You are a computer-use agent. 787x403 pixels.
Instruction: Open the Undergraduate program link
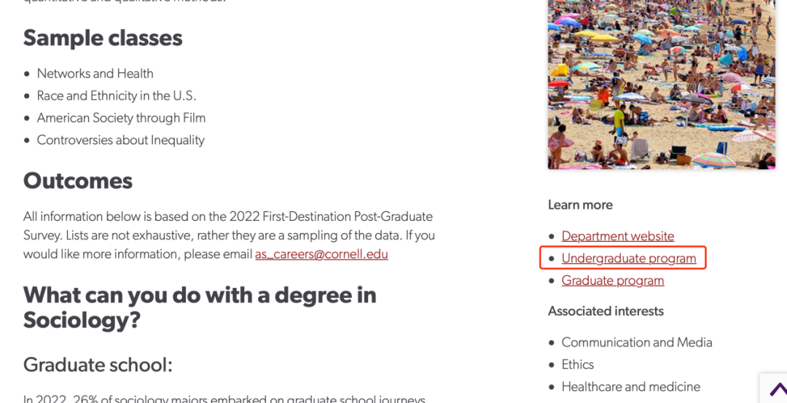628,258
